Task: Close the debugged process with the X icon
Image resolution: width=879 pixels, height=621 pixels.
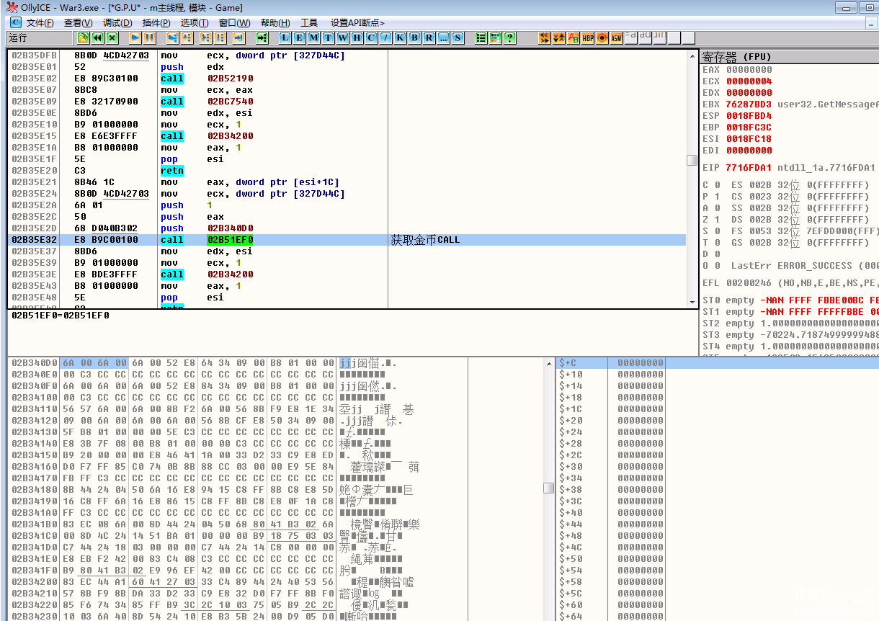Action: 112,37
